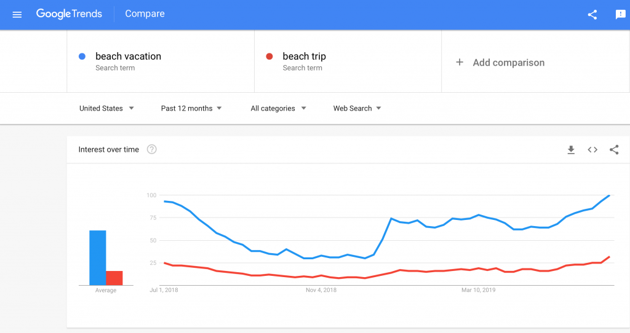630x333 pixels.
Task: Open the hamburger main menu
Action: point(17,14)
